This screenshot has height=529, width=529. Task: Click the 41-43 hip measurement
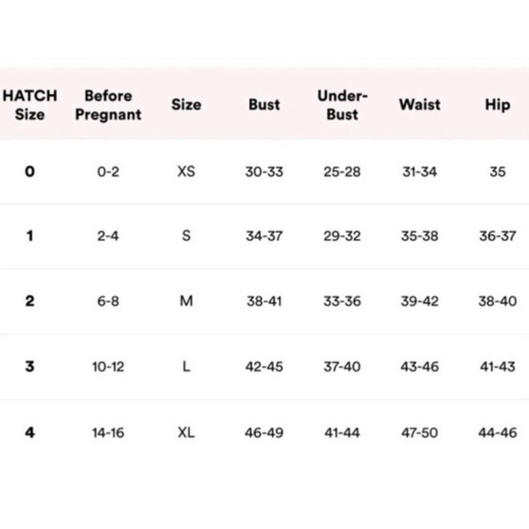(498, 367)
